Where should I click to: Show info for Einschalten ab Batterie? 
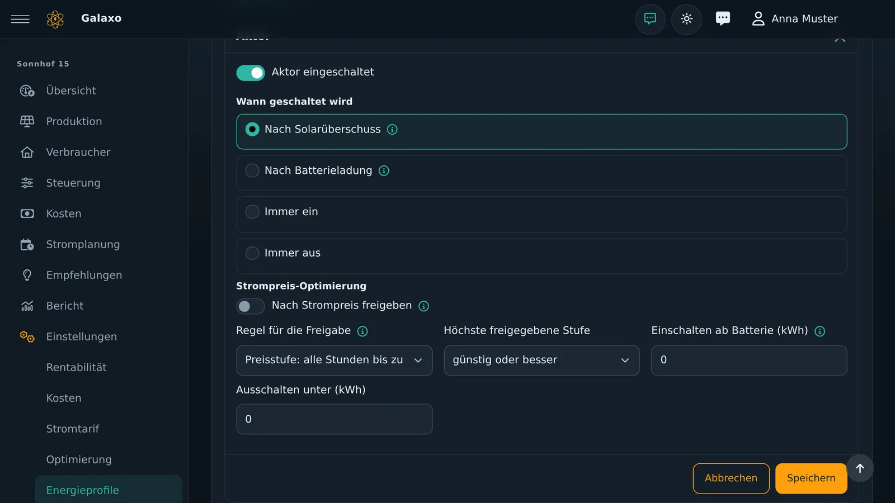point(820,331)
